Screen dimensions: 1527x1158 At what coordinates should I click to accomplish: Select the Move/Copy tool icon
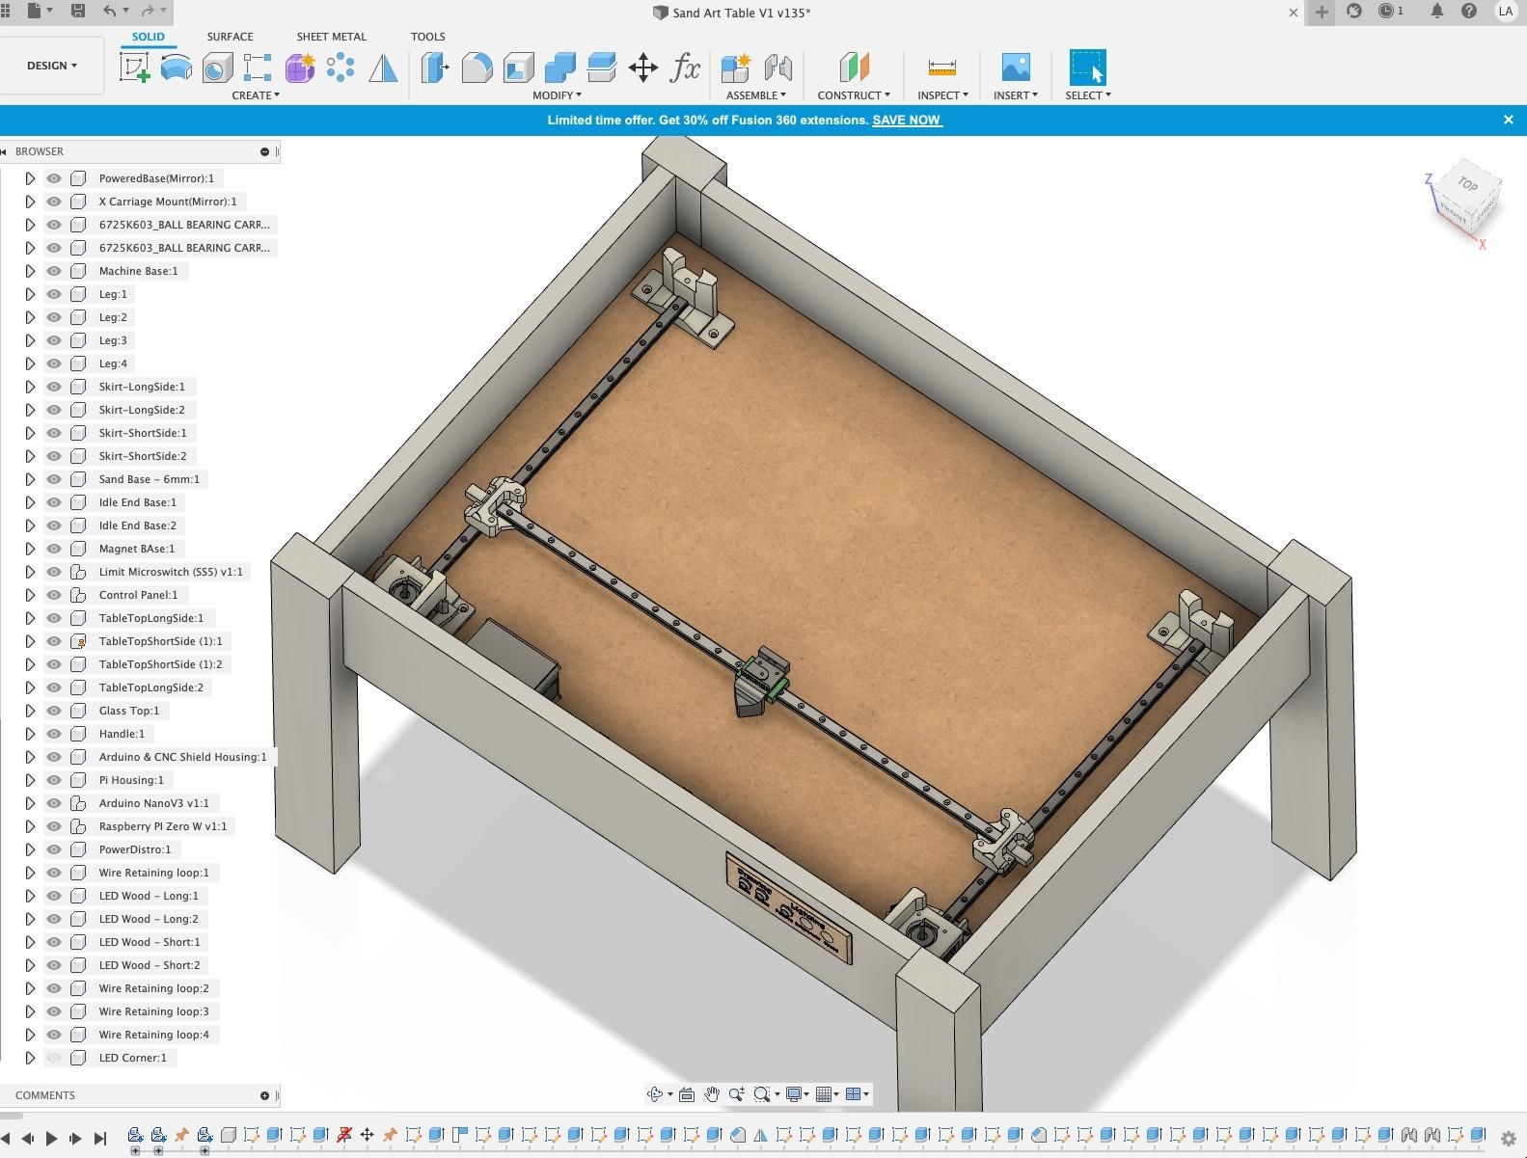(642, 67)
